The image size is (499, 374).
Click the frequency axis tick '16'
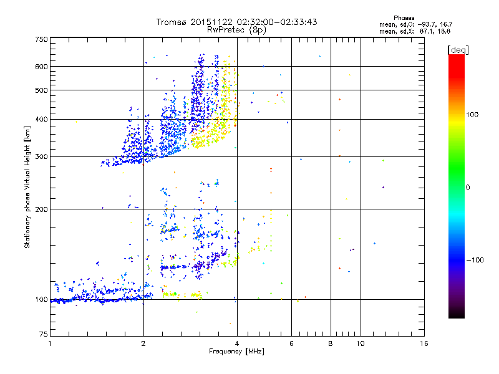424,343
